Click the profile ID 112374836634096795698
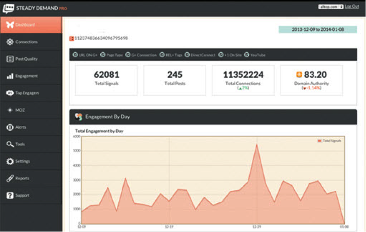The height and width of the screenshot is (232, 366). [x=101, y=38]
